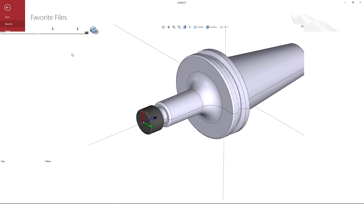This screenshot has width=364, height=204.
Task: Click the dark folder icon beside the file list
Action: pos(86,33)
